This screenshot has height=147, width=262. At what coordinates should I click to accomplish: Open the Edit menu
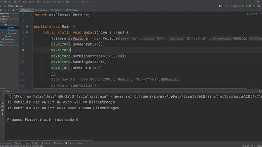click(x=5, y=2)
